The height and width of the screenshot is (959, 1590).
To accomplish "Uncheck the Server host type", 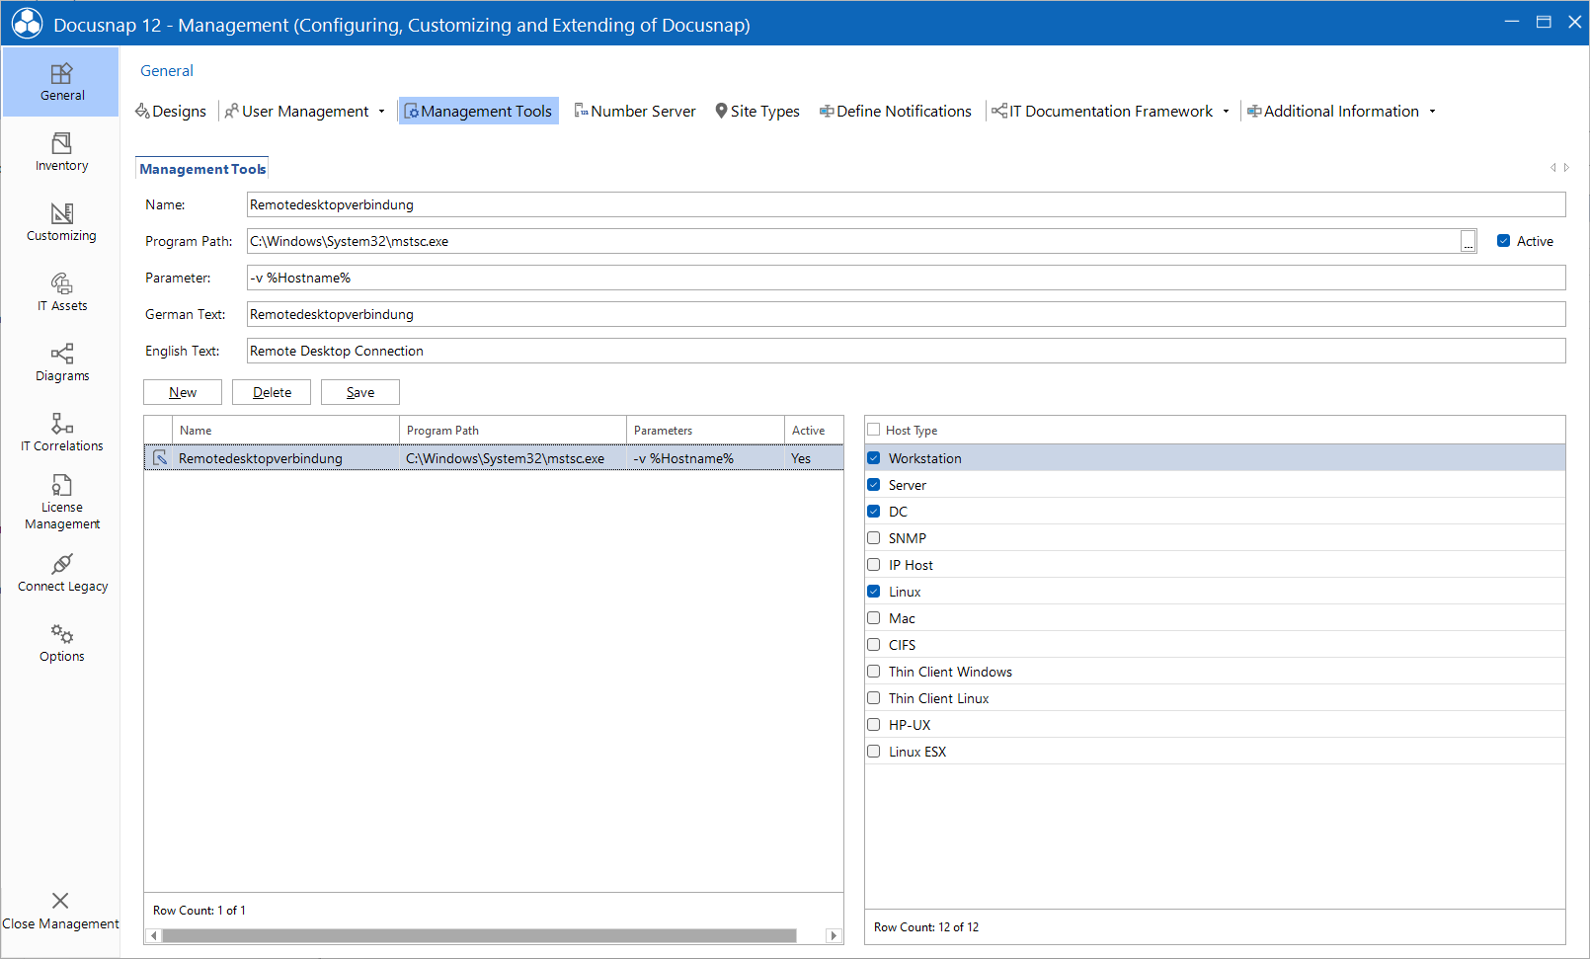I will pyautogui.click(x=873, y=485).
